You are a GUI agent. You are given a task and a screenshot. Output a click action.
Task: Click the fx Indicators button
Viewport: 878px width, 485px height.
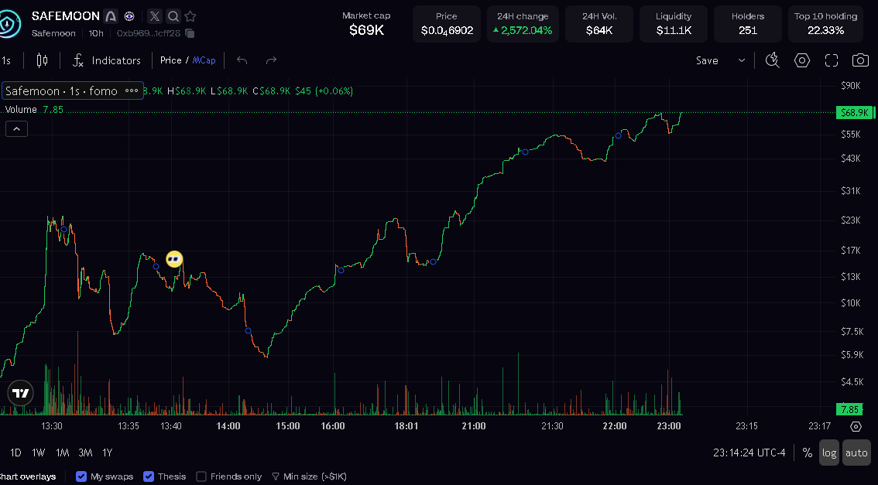point(106,60)
